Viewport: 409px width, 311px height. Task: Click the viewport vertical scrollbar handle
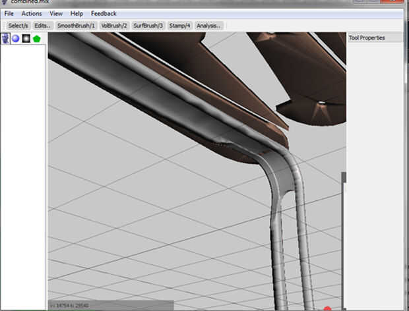tap(344, 177)
